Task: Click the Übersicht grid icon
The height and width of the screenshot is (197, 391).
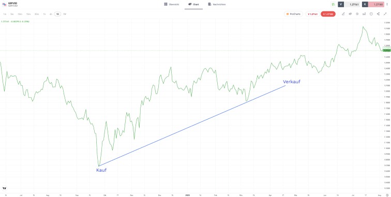Action: click(166, 4)
